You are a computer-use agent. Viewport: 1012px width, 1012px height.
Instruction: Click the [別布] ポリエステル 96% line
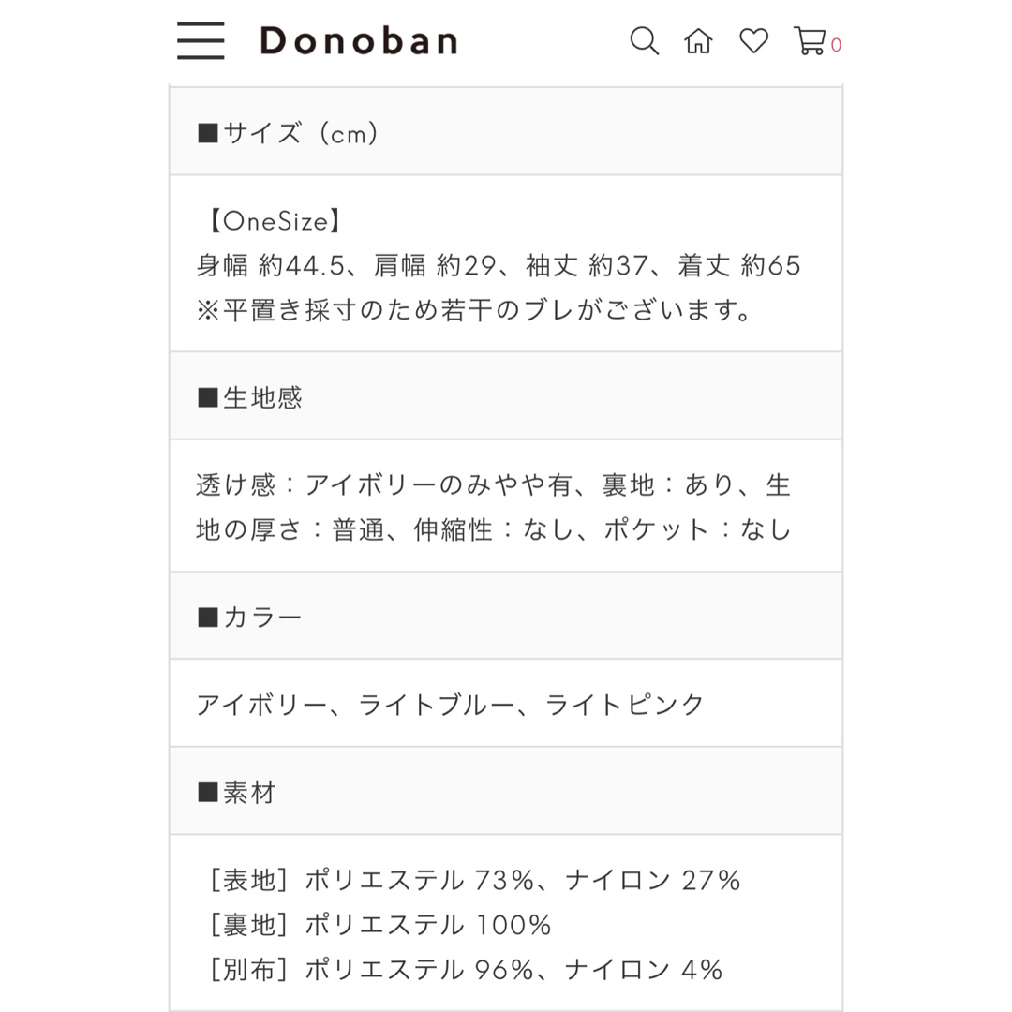[x=466, y=970]
